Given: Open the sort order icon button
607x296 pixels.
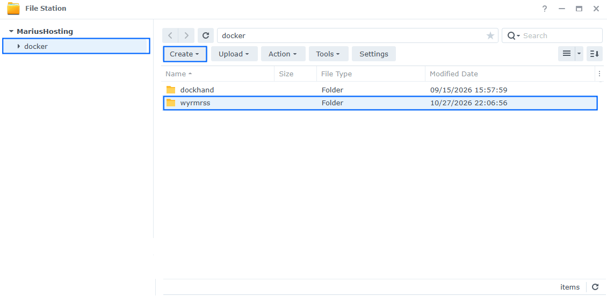Looking at the screenshot, I should (x=594, y=54).
